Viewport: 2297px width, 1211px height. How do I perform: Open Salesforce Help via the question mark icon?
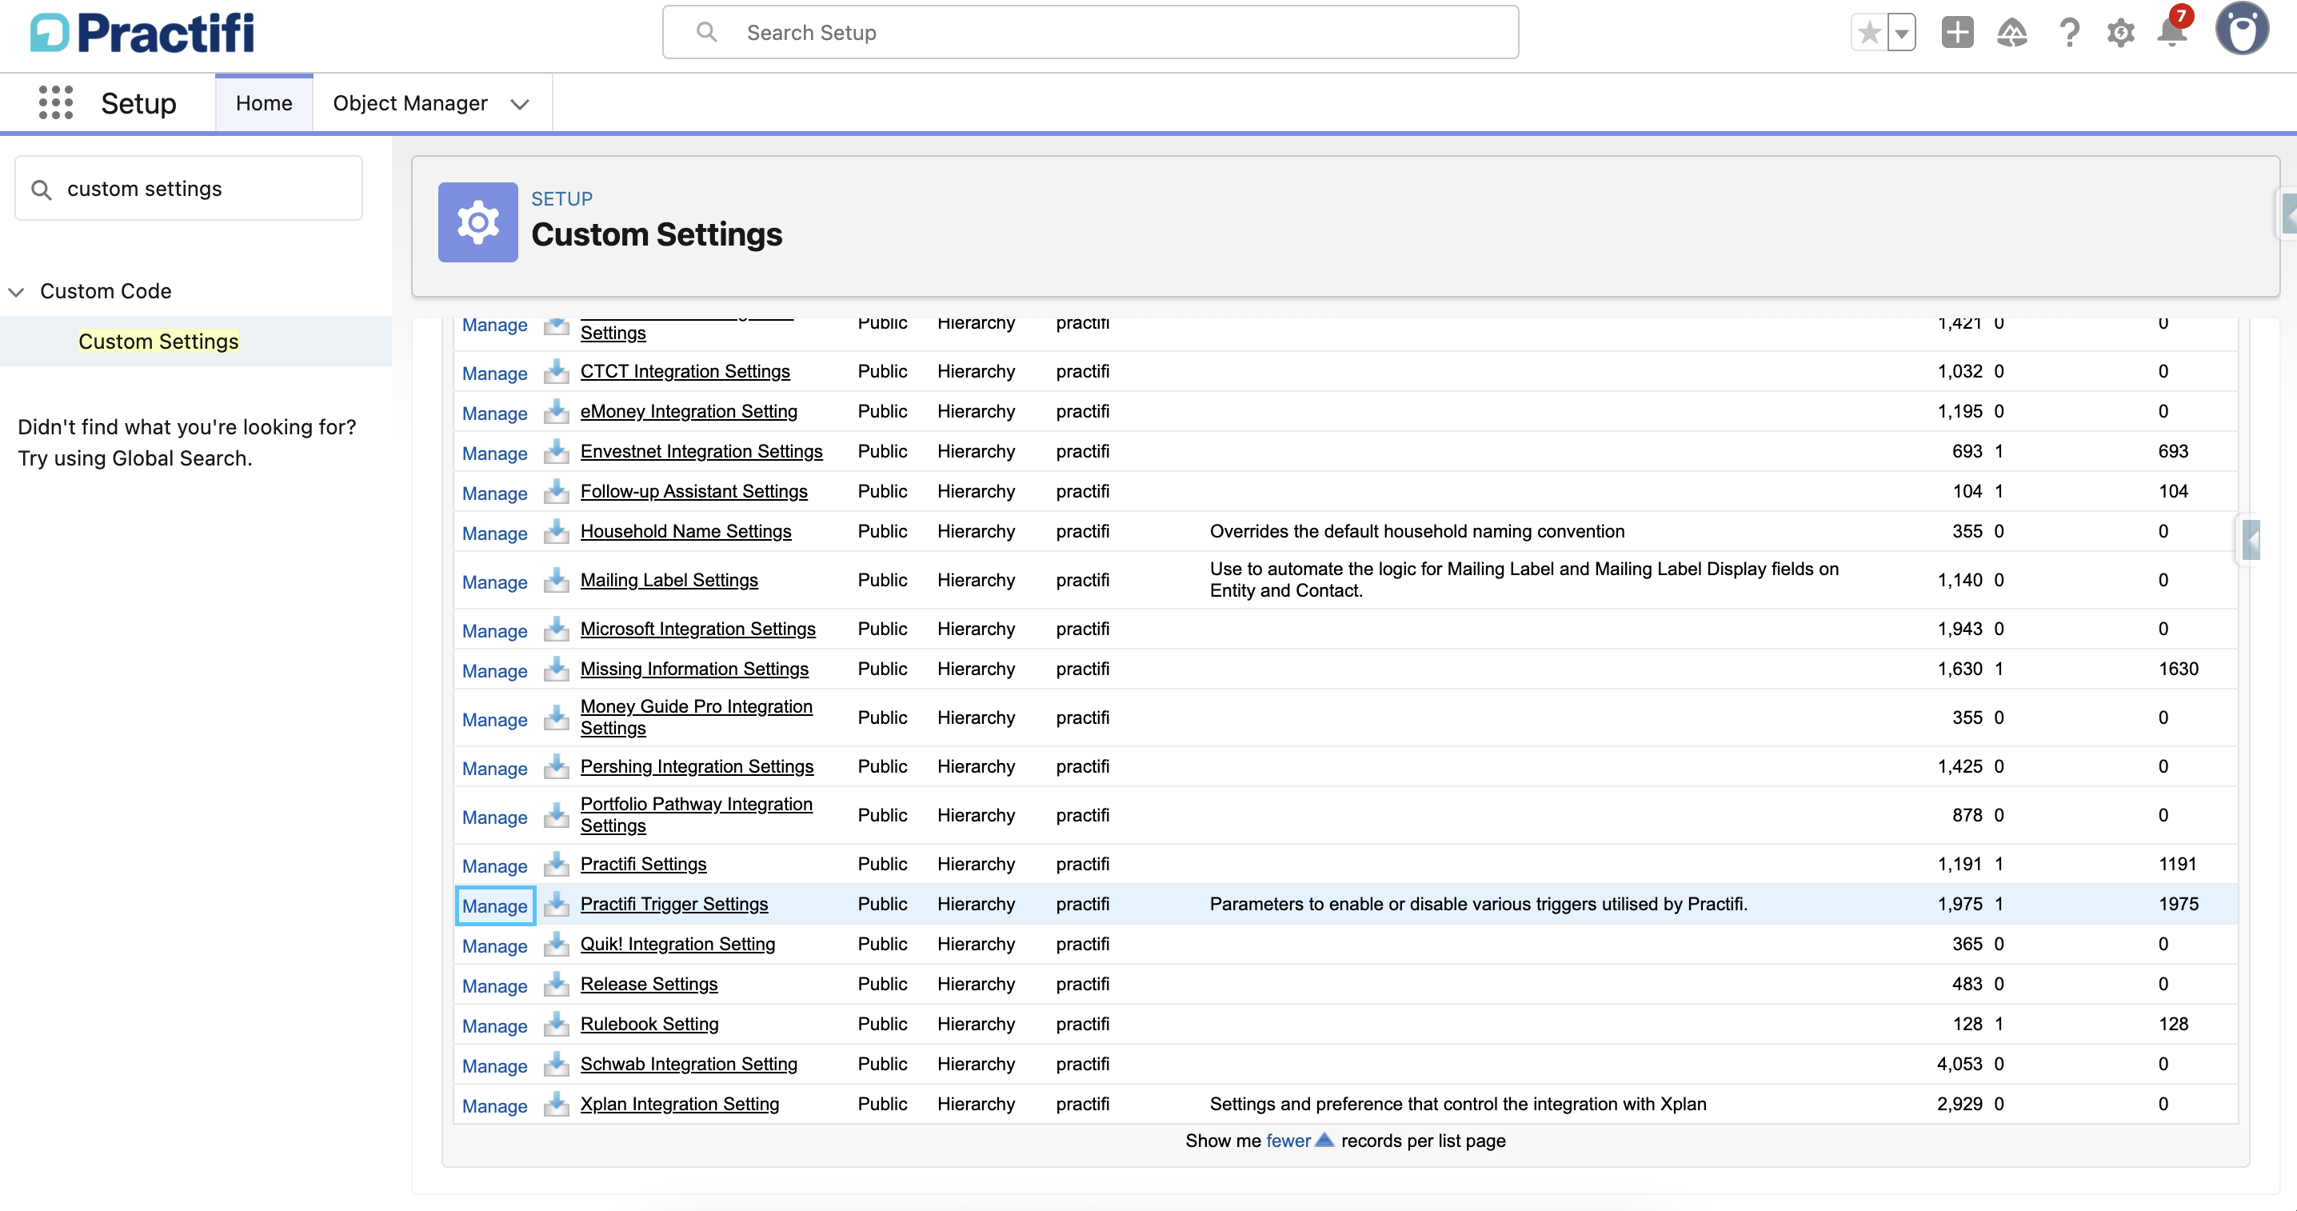(2070, 32)
